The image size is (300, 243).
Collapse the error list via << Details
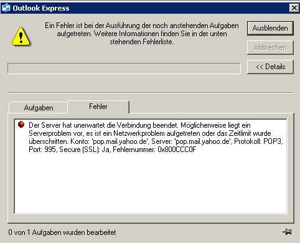tap(270, 67)
